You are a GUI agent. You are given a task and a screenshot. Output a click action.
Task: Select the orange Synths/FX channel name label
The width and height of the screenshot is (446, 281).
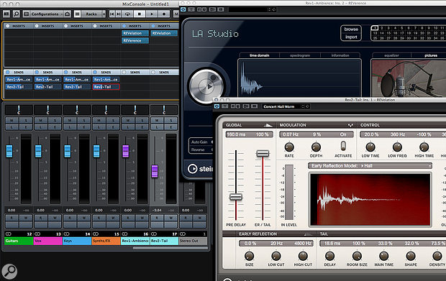coord(106,241)
